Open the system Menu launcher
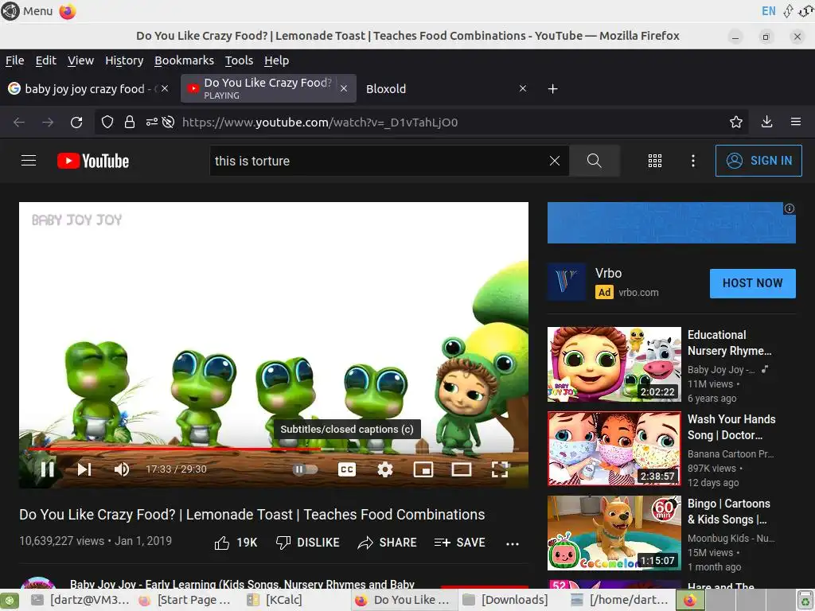 tap(27, 11)
